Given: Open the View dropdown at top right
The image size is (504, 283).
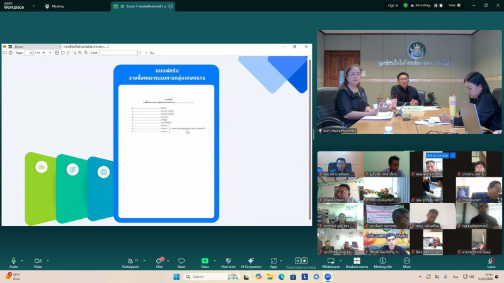Looking at the screenshot, I should tap(454, 5).
